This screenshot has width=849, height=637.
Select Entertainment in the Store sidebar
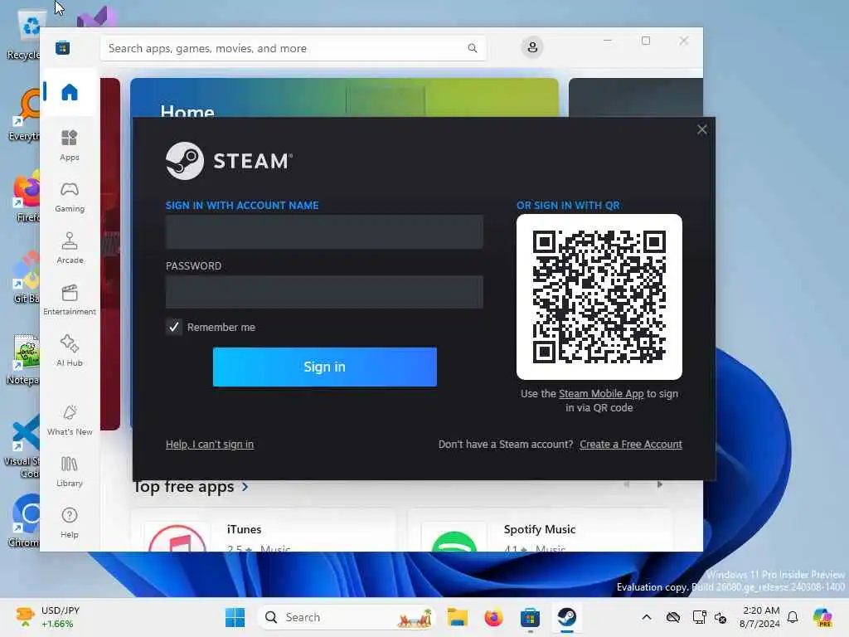point(70,299)
